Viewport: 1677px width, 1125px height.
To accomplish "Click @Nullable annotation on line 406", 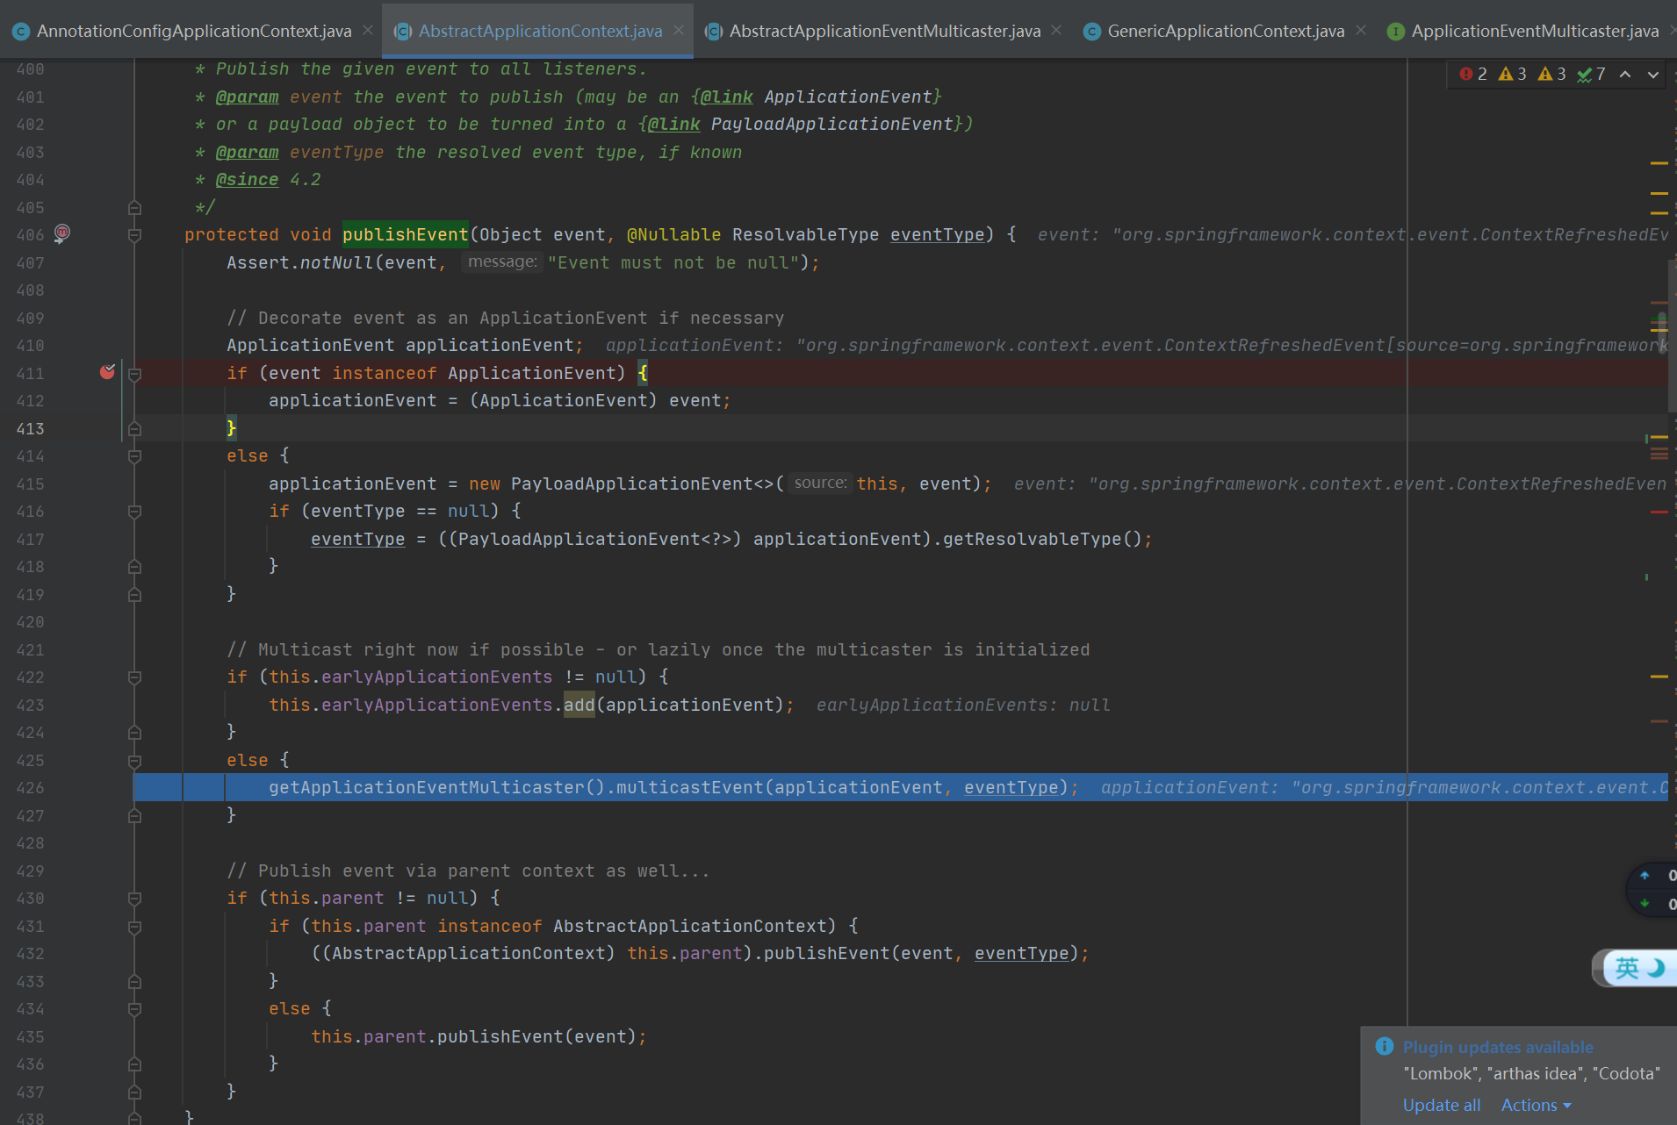I will pyautogui.click(x=673, y=234).
